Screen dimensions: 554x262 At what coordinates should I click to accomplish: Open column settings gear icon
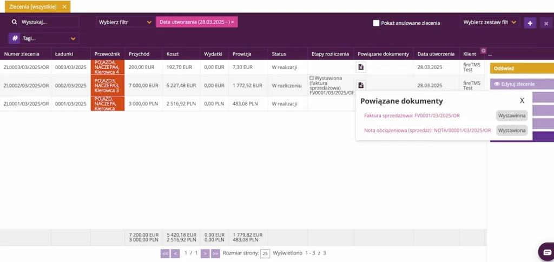[484, 50]
